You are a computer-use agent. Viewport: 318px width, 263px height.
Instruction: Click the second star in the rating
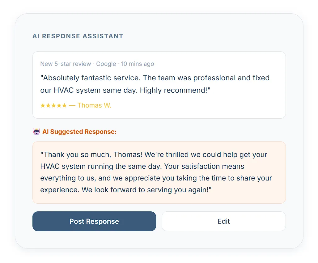pos(48,105)
